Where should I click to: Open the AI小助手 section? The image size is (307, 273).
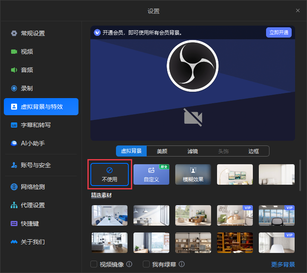tap(33, 143)
